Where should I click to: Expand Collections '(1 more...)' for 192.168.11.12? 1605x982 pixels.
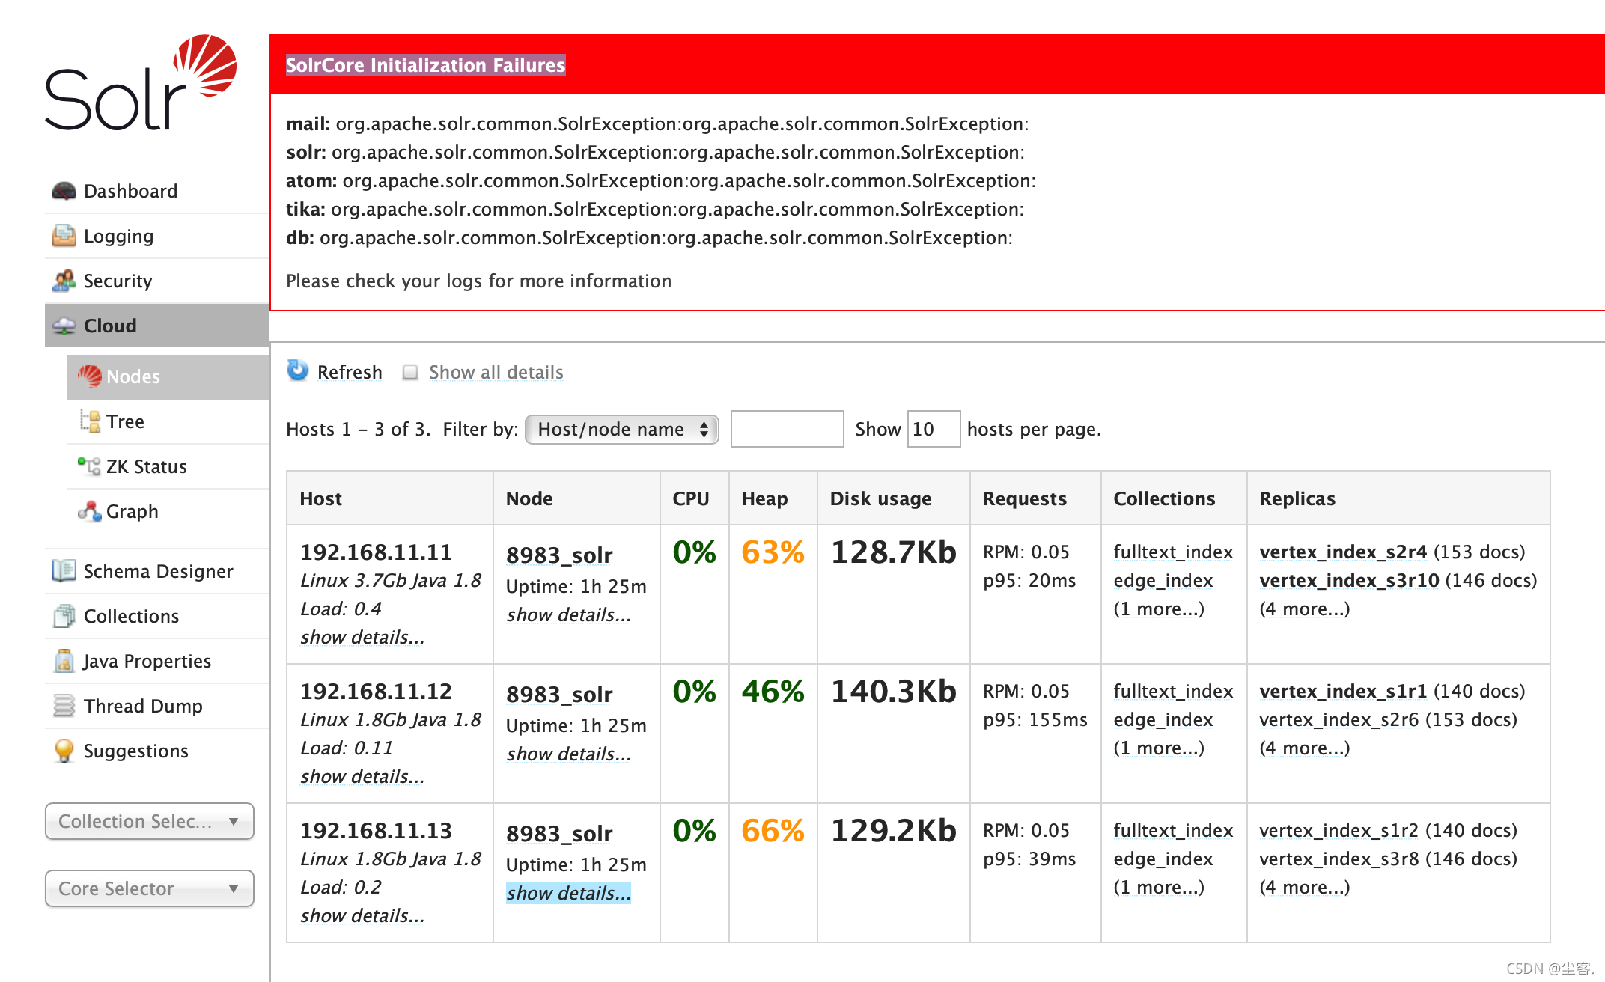1159,748
